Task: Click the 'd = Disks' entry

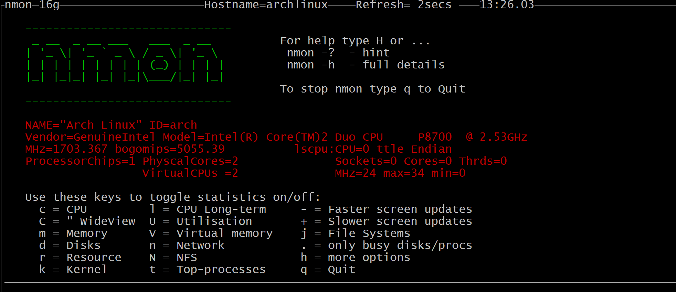Action: 70,245
